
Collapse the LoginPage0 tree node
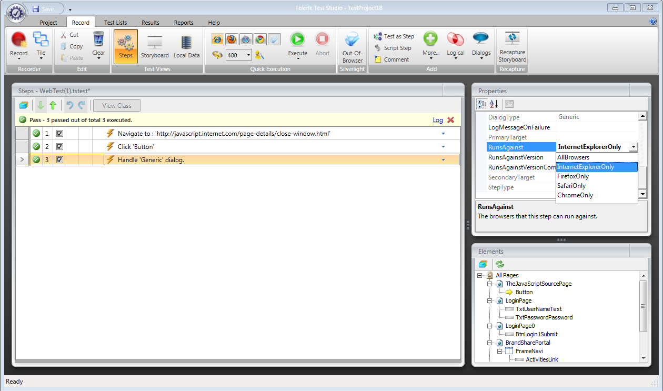coord(489,326)
